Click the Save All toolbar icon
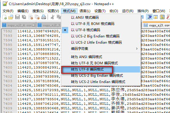This screenshot has width=170, height=113. (24, 17)
